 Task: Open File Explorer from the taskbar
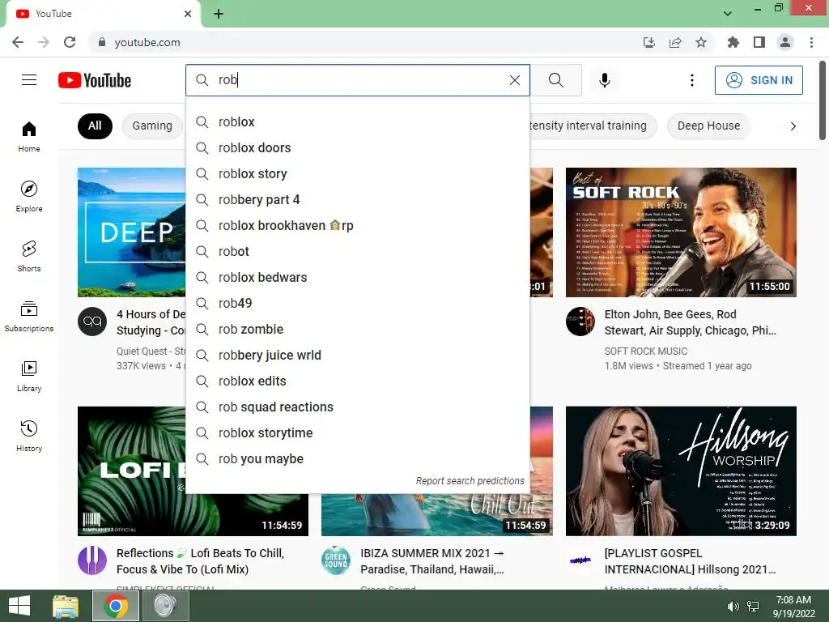coord(66,606)
